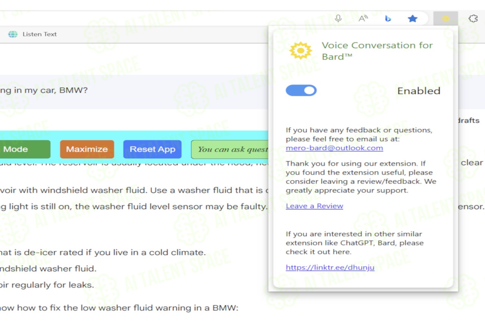485x323 pixels.
Task: Click the 'drafts' text beside the popup
Action: click(469, 120)
